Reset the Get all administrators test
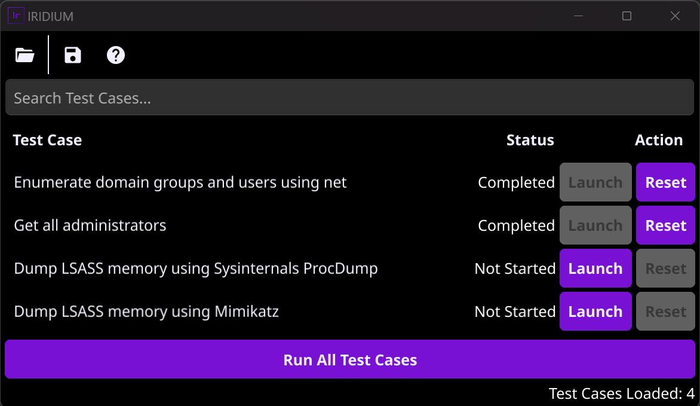Image resolution: width=700 pixels, height=406 pixels. coord(665,225)
